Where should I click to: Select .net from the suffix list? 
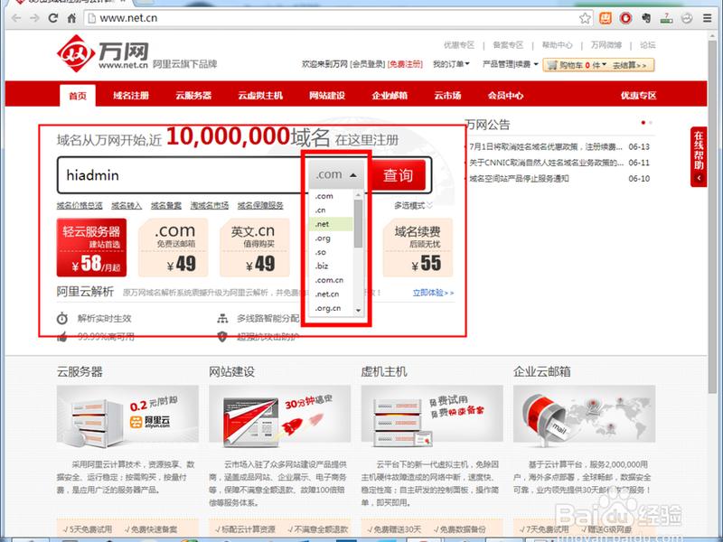tap(330, 224)
